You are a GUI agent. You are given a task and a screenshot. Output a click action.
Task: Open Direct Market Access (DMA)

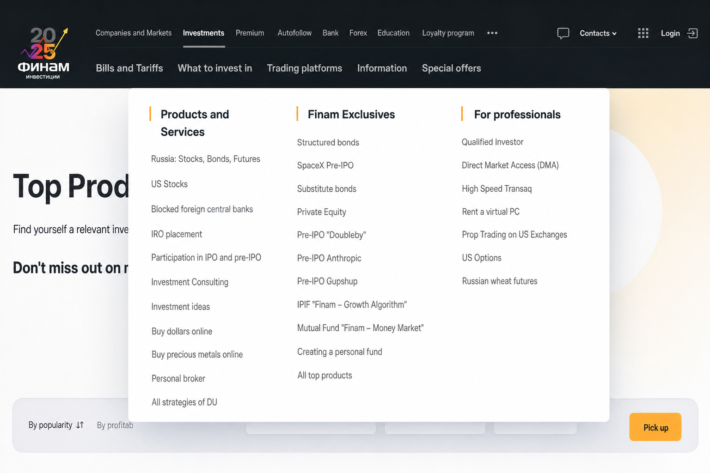point(510,165)
